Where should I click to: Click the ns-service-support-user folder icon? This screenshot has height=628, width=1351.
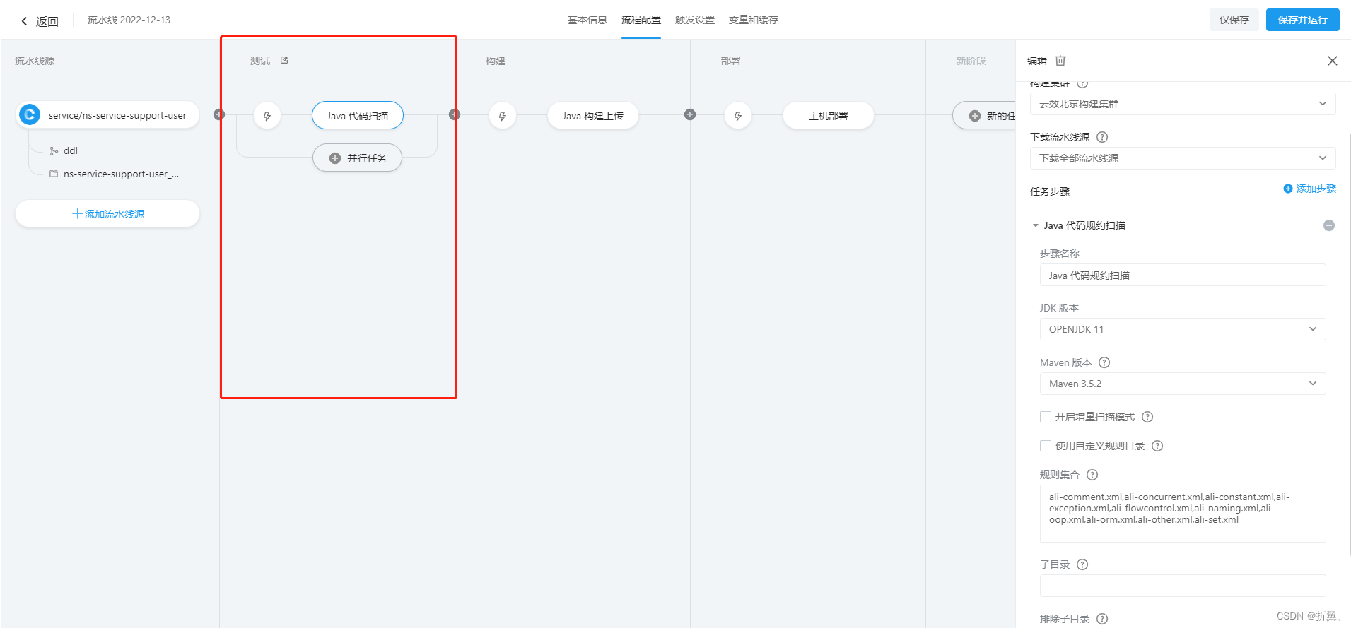pyautogui.click(x=54, y=174)
